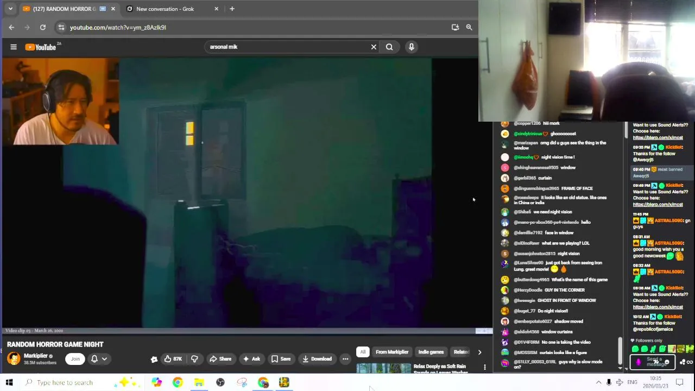Go forward in the browser

(x=27, y=27)
